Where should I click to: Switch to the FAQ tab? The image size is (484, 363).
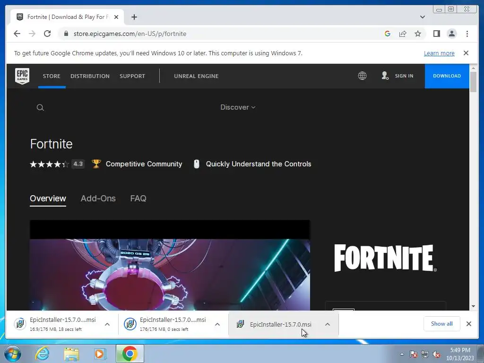(x=138, y=199)
